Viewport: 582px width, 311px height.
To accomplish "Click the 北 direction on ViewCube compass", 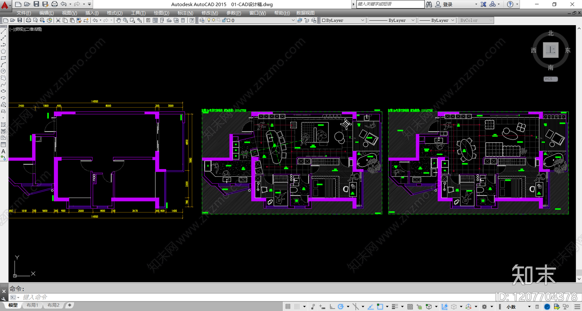I will pos(551,33).
